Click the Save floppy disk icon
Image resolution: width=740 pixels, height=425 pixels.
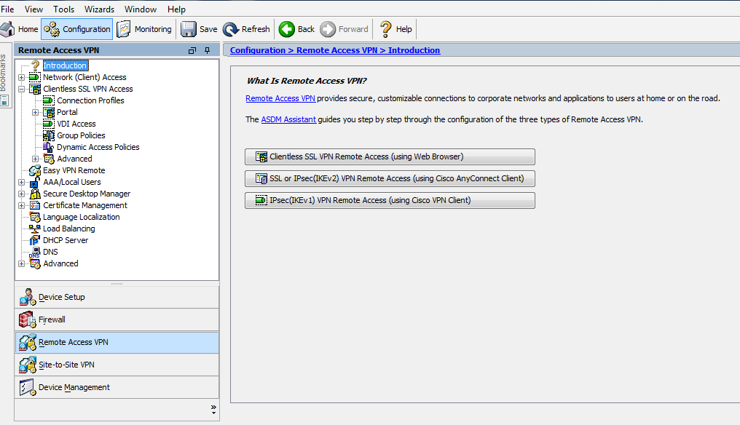point(189,29)
